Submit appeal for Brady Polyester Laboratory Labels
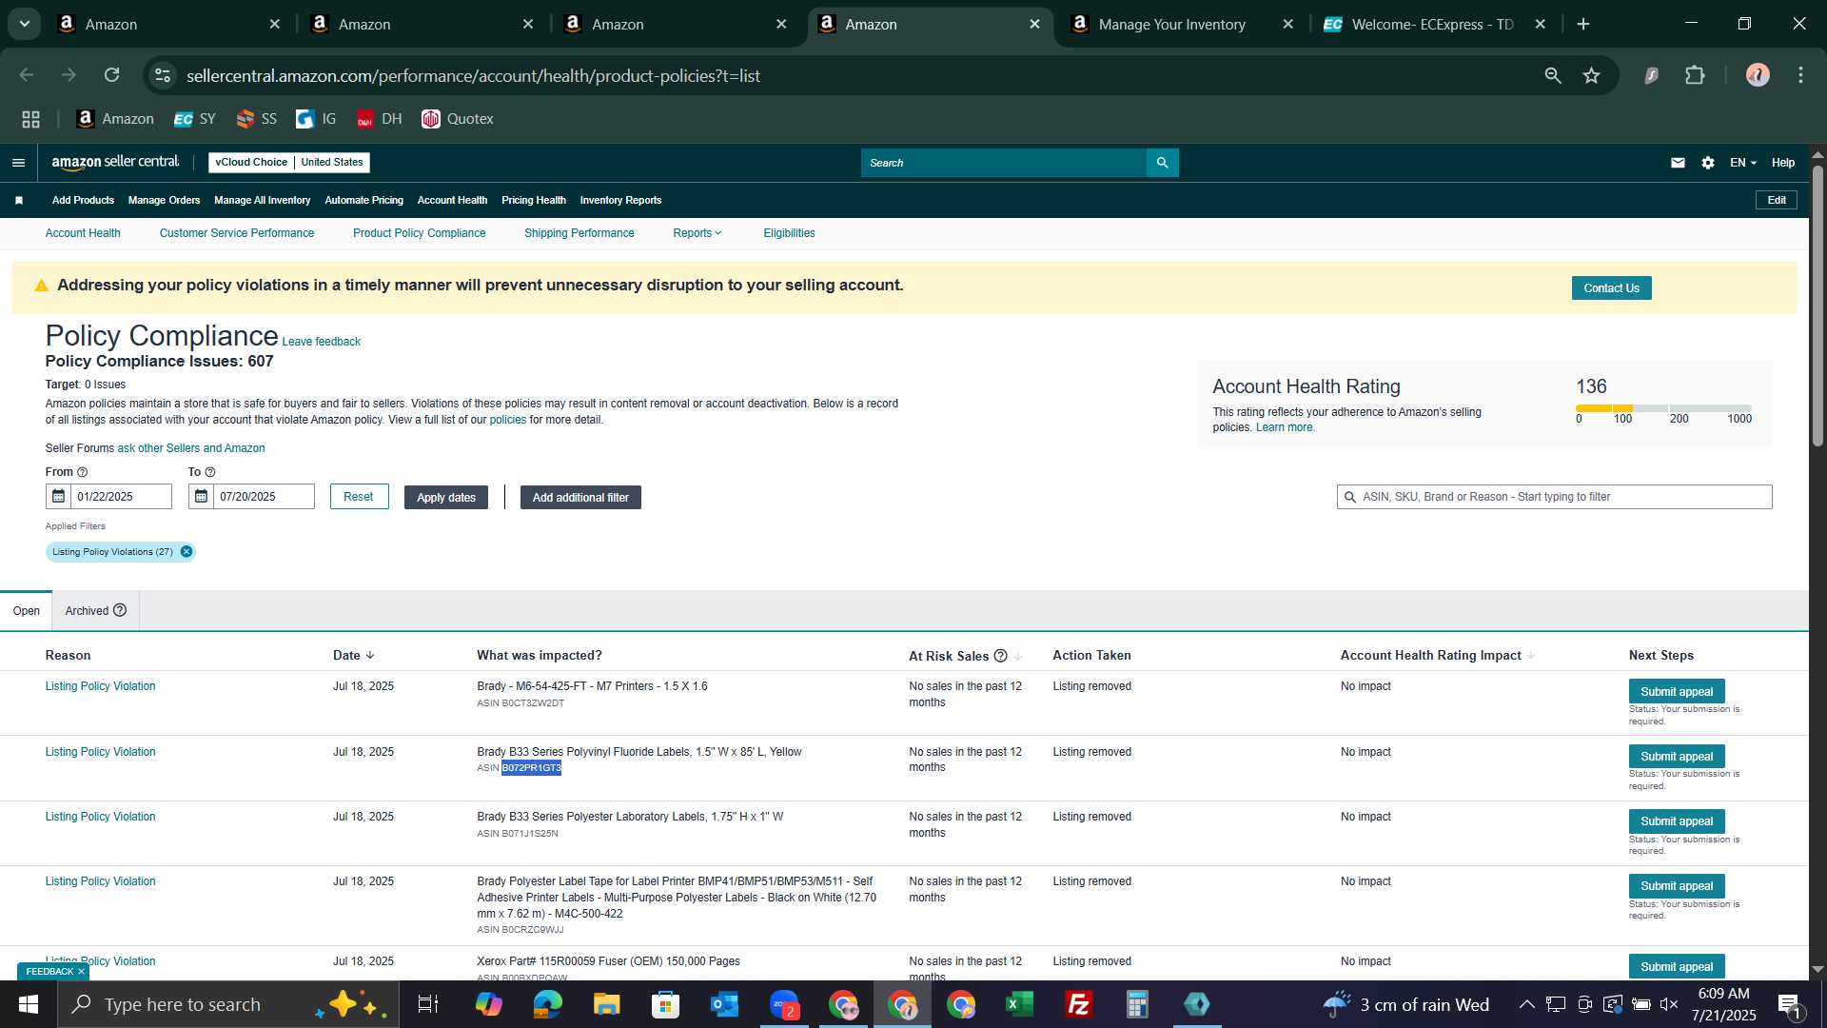The image size is (1827, 1028). point(1676,821)
